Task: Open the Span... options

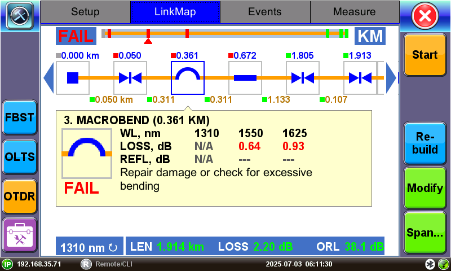Action: [x=425, y=233]
